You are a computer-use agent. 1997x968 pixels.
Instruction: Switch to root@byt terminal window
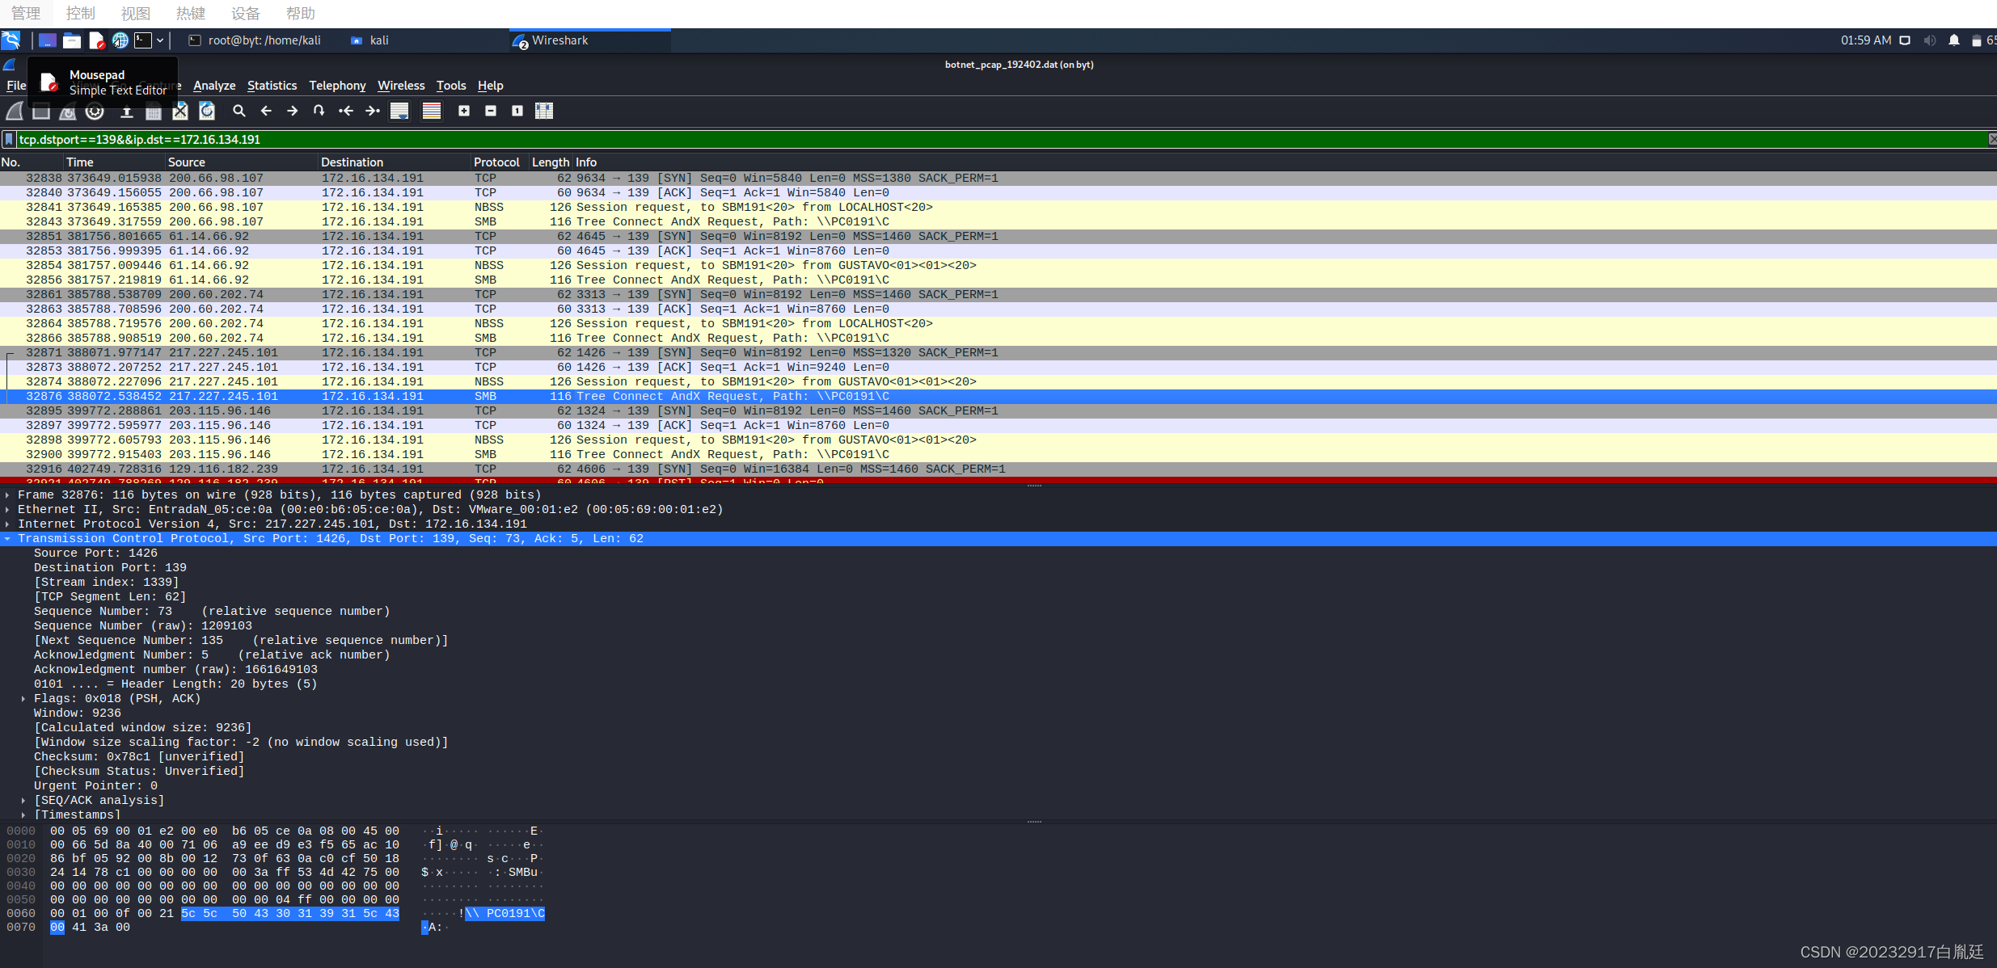(x=255, y=40)
